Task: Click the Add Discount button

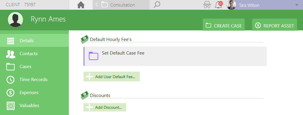Action: pyautogui.click(x=105, y=107)
